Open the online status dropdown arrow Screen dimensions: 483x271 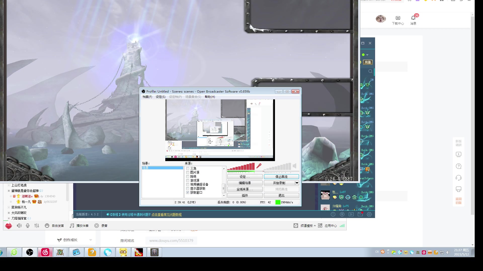click(x=367, y=55)
